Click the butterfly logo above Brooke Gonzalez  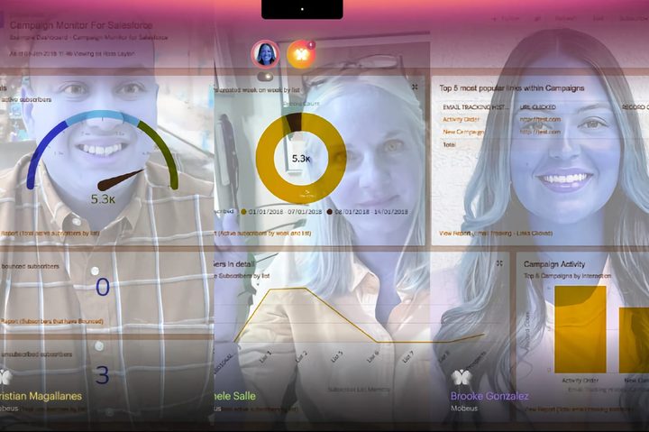click(462, 377)
